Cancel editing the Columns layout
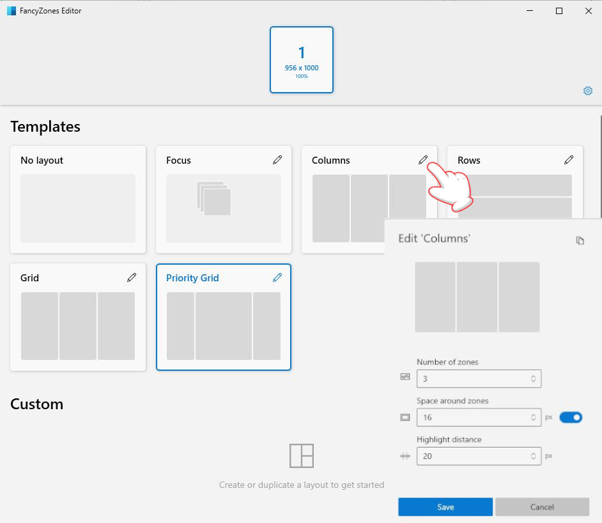 coord(542,506)
